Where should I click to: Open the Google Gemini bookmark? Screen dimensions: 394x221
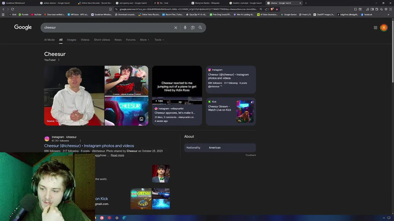coord(289,14)
